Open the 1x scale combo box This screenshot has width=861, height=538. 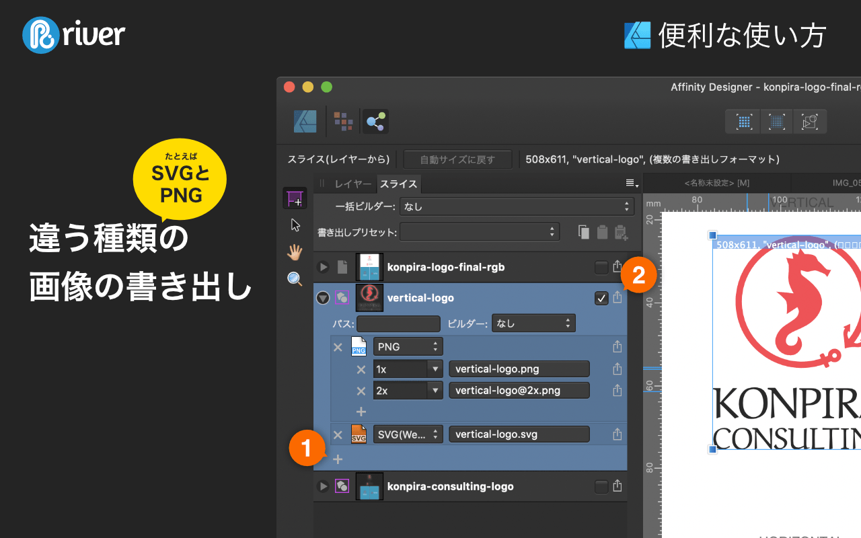(408, 369)
